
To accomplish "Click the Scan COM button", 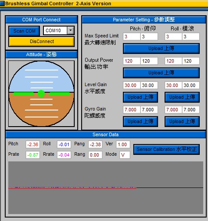I will pyautogui.click(x=24, y=31).
